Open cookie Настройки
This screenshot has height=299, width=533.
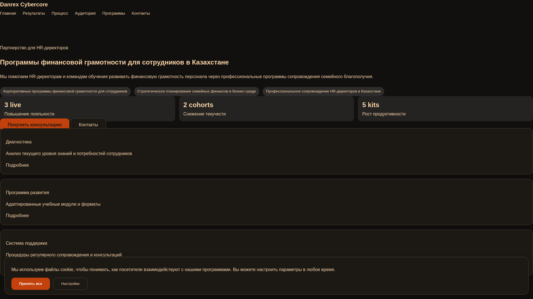[x=70, y=284]
